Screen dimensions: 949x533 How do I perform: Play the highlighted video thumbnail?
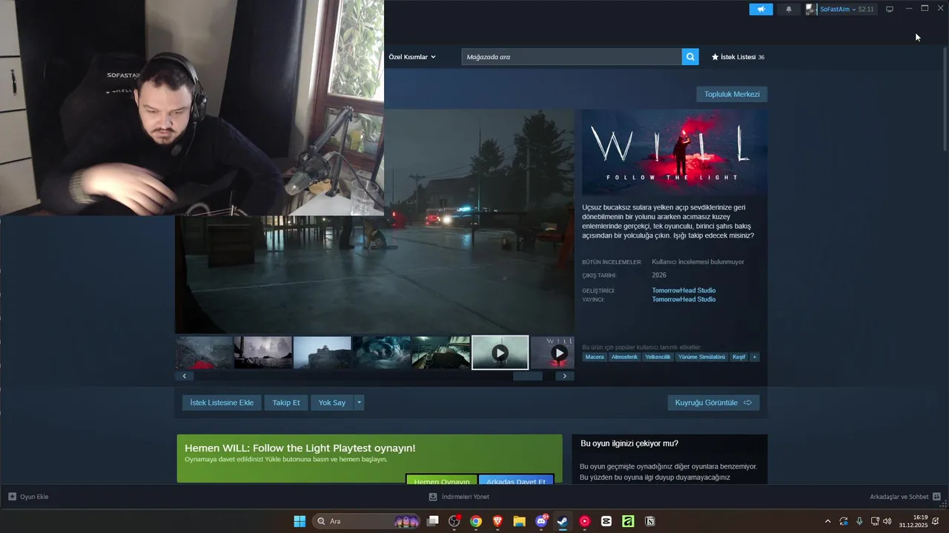pos(500,352)
